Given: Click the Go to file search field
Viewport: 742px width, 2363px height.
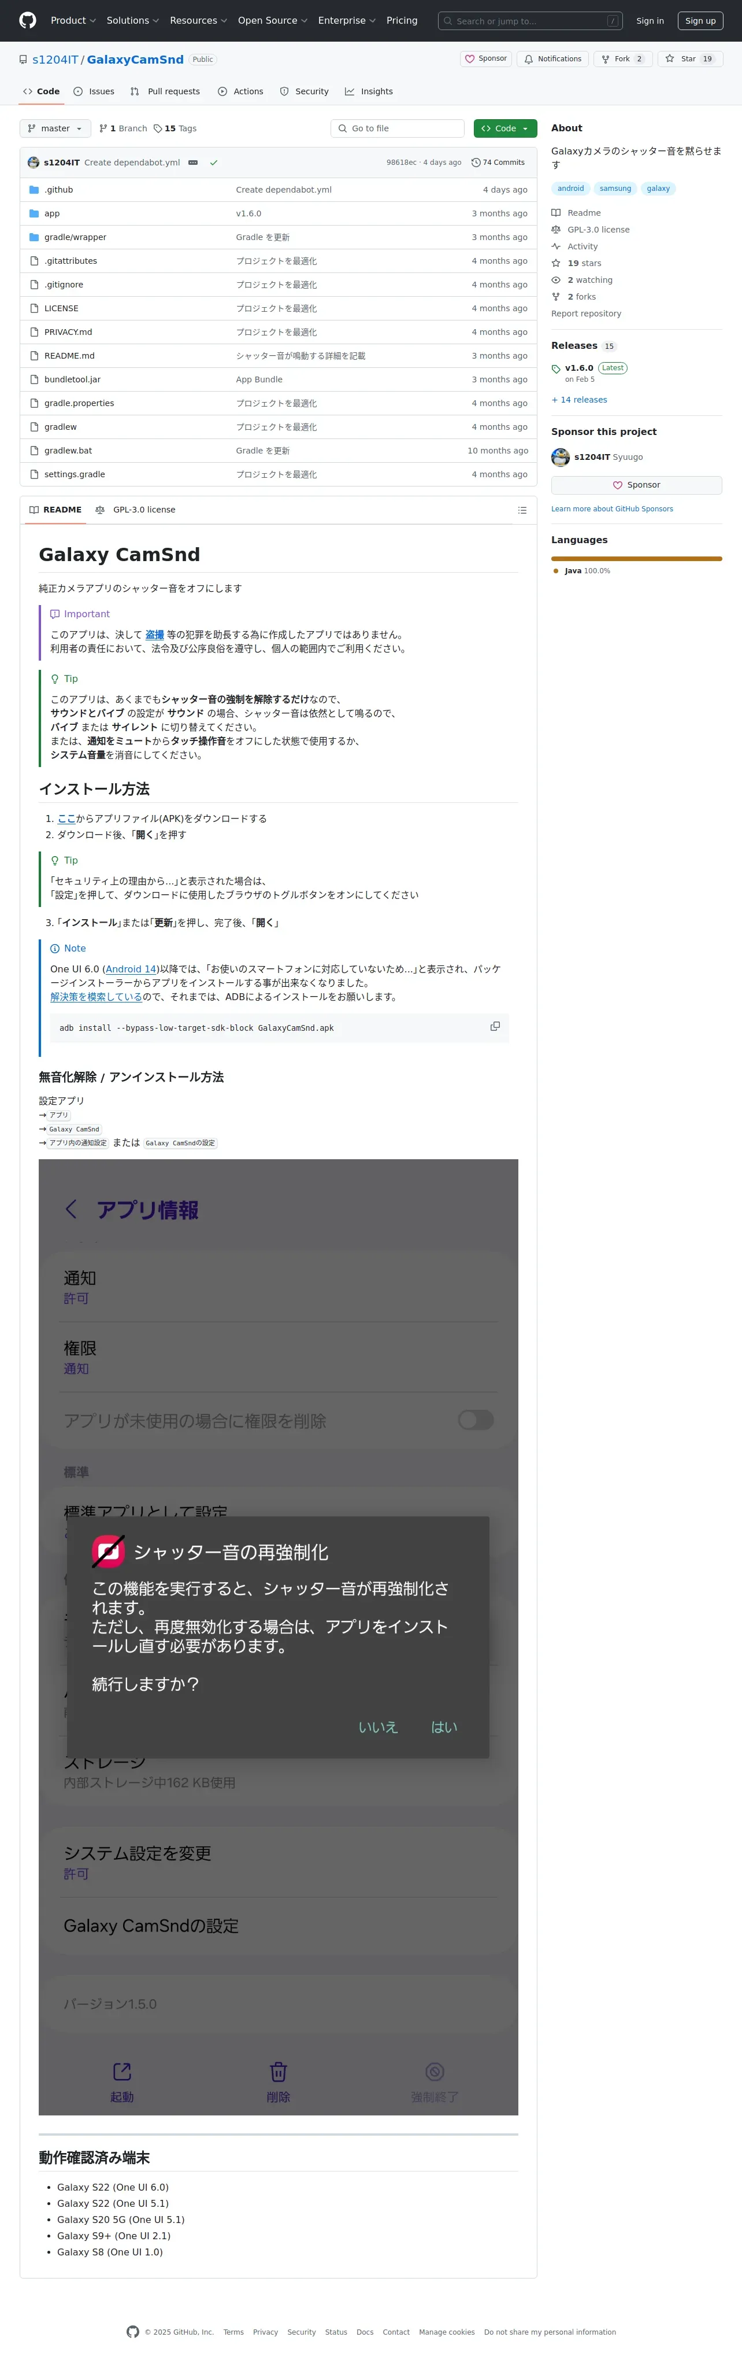Looking at the screenshot, I should point(398,128).
